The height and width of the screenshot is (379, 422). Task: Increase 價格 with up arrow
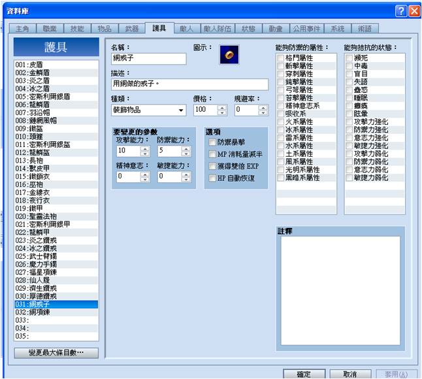(x=222, y=107)
